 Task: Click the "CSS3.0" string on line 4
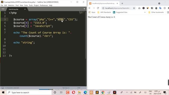pyautogui.click(x=39, y=23)
